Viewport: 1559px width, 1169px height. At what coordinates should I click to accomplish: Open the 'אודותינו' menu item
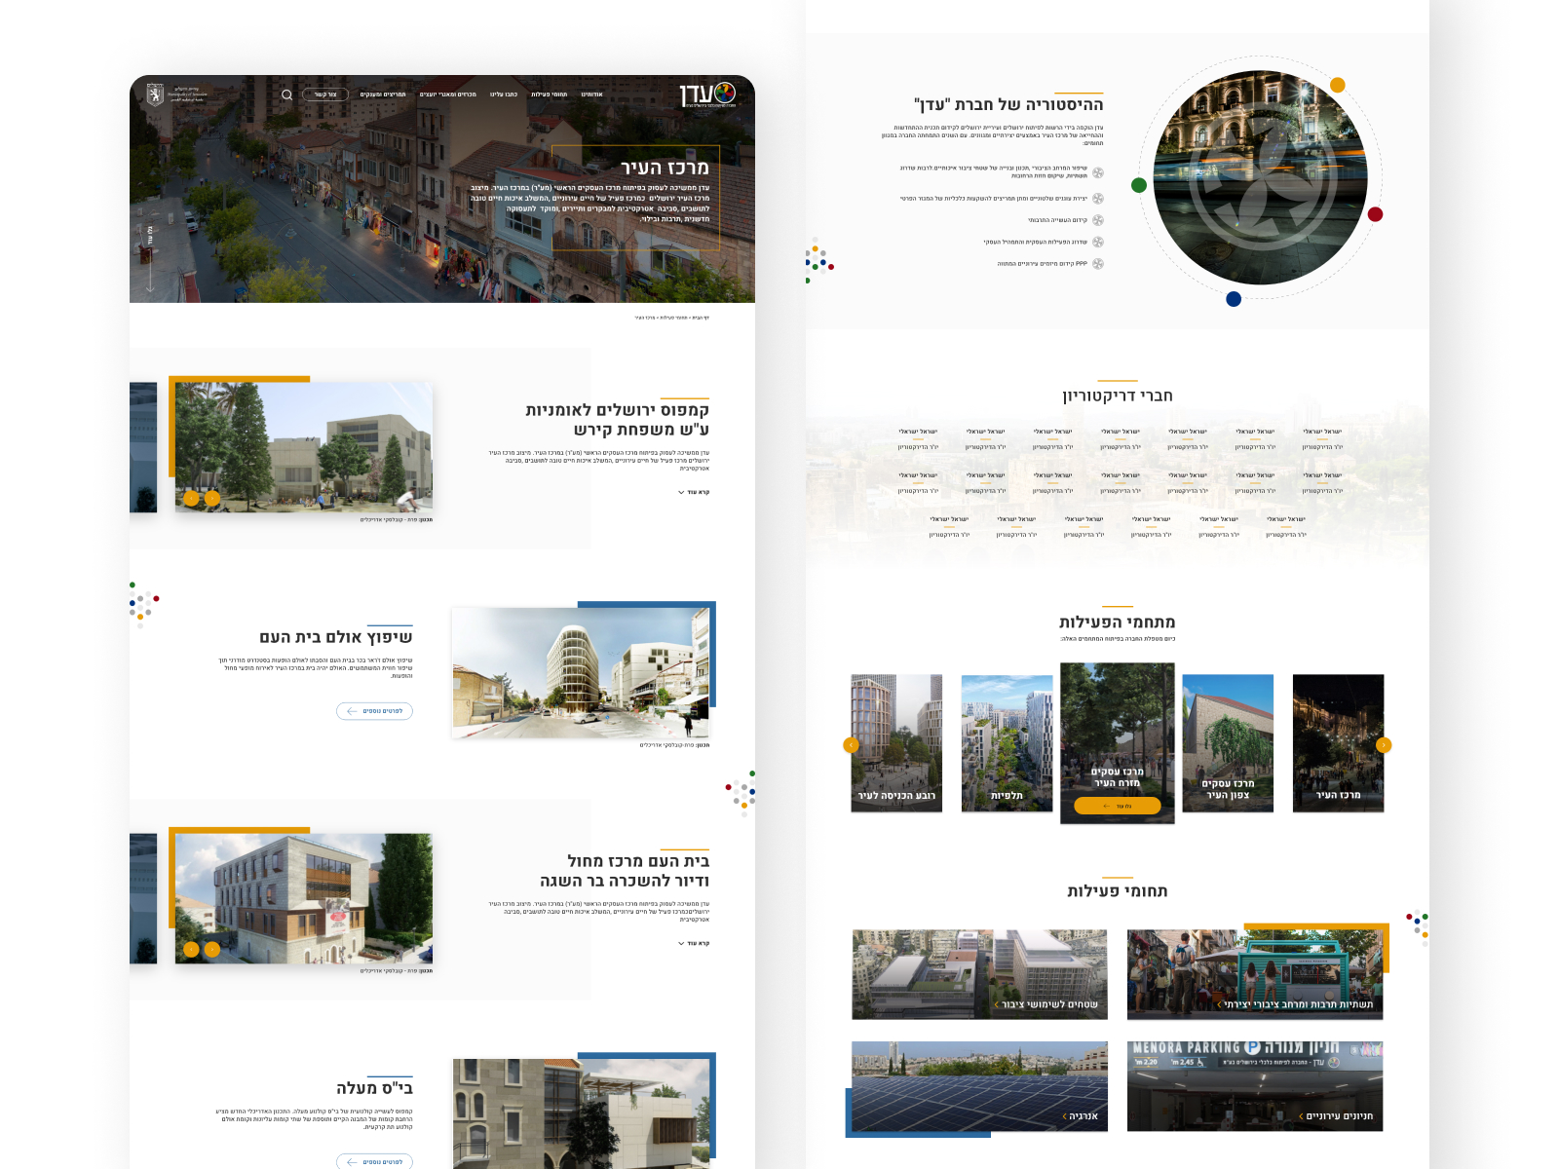591,94
